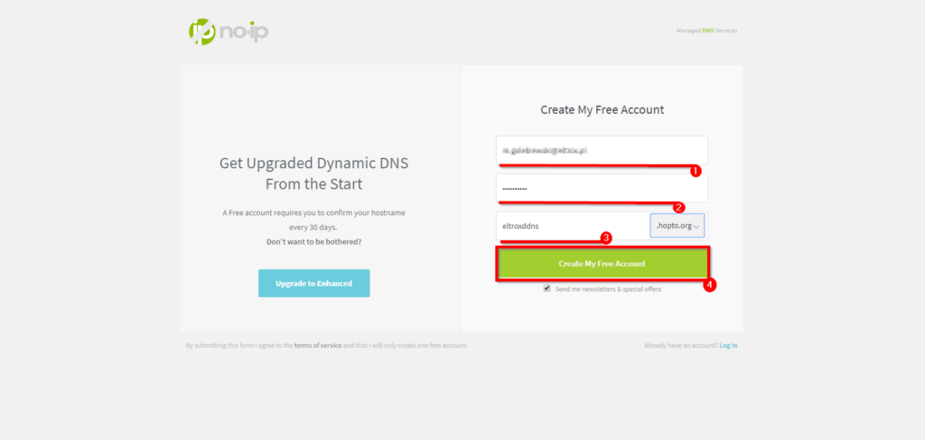
Task: Click the red annotation badge numbered 4
Action: tap(710, 284)
